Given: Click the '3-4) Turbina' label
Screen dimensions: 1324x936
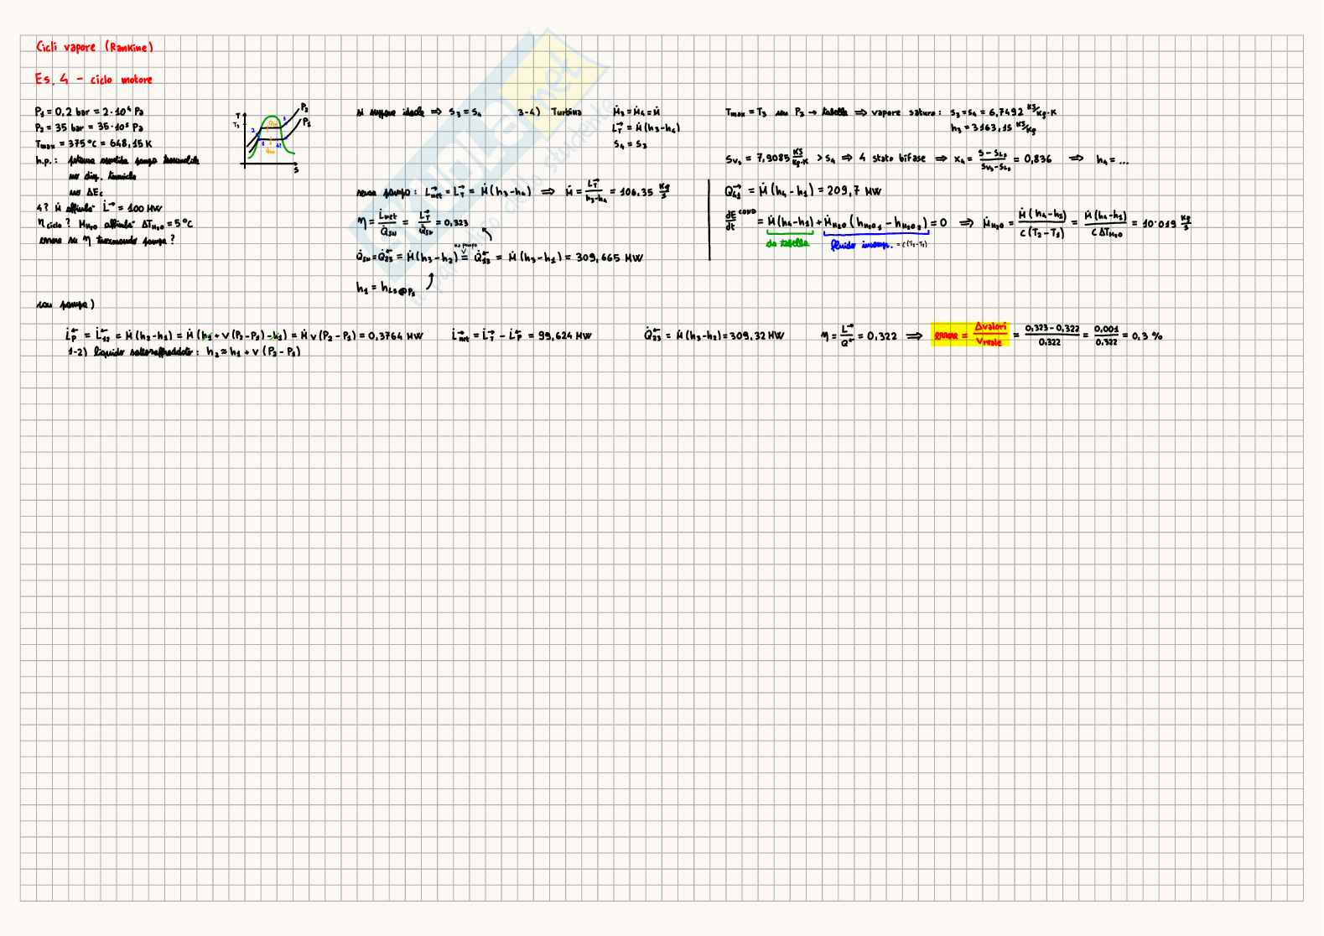Looking at the screenshot, I should pyautogui.click(x=549, y=112).
